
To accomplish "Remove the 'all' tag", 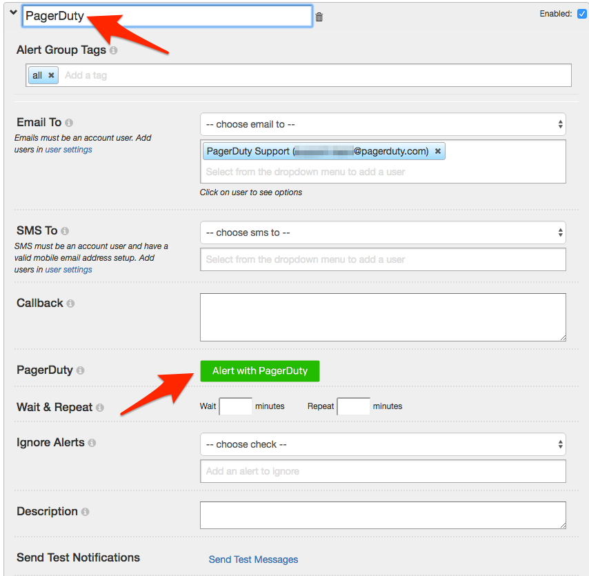I will pyautogui.click(x=51, y=75).
